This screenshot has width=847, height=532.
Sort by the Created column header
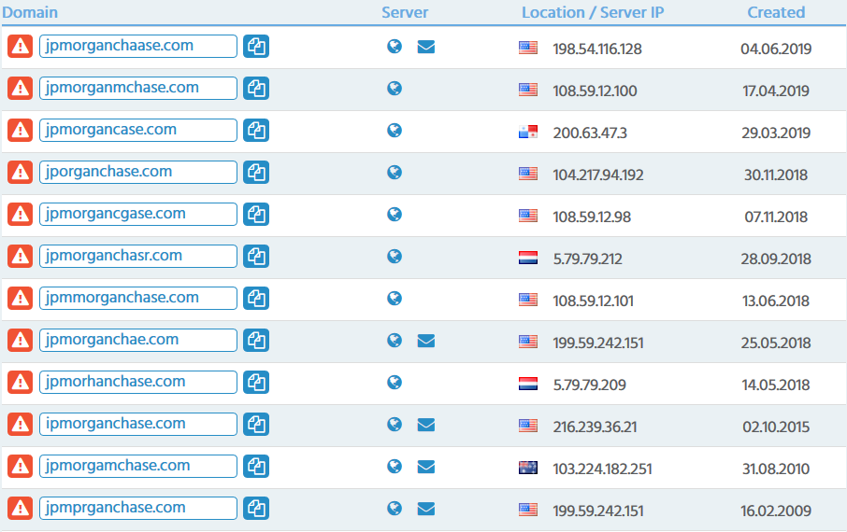click(x=775, y=12)
